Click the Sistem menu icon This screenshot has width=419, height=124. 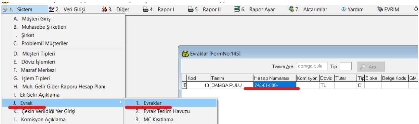(x=5, y=9)
